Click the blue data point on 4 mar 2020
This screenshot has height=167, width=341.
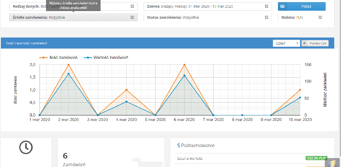(126, 102)
